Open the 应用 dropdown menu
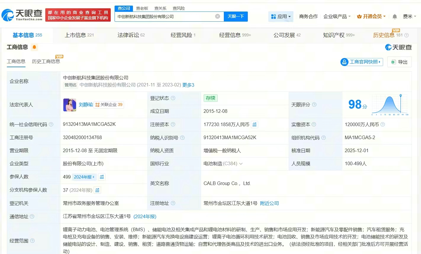421x254 pixels. [x=281, y=17]
